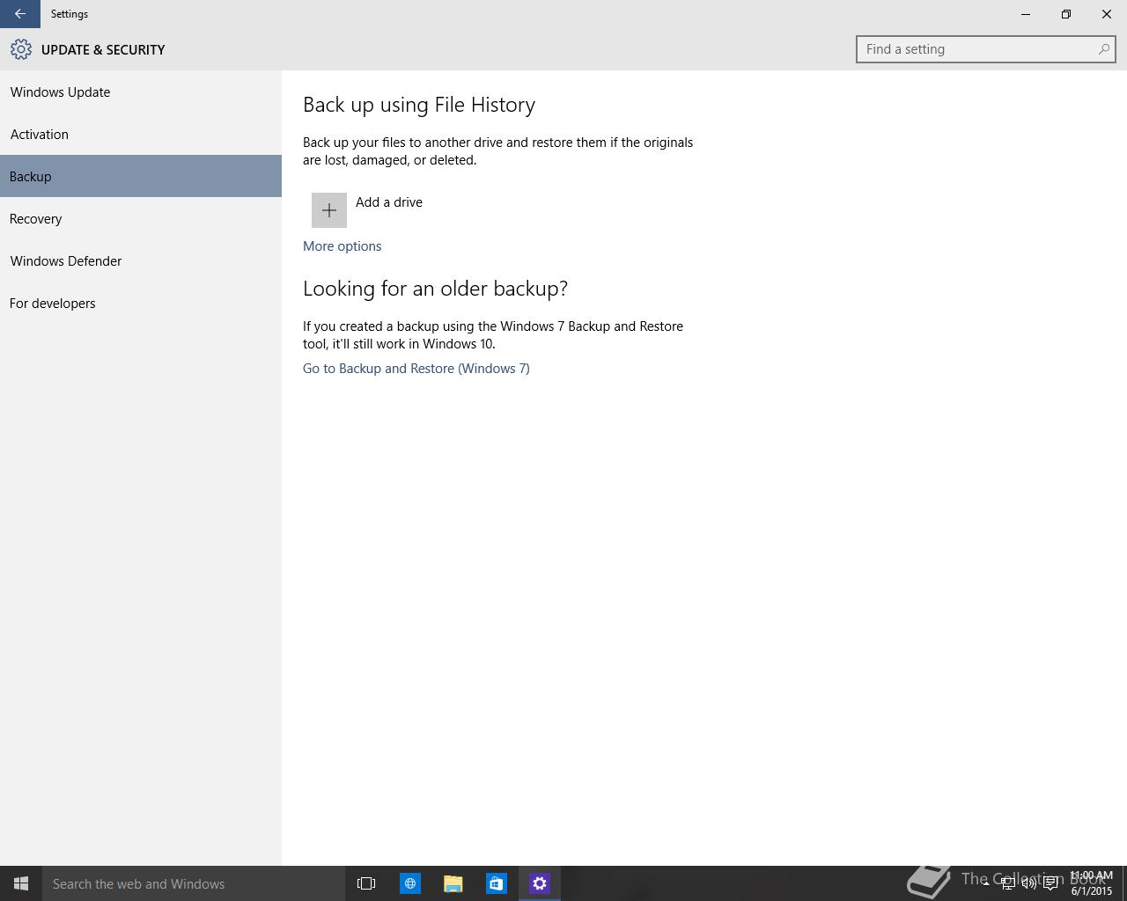Open the Windows Update section

[141, 92]
